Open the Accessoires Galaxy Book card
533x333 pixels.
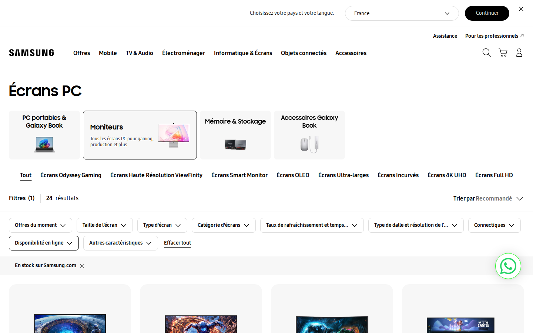click(x=309, y=135)
